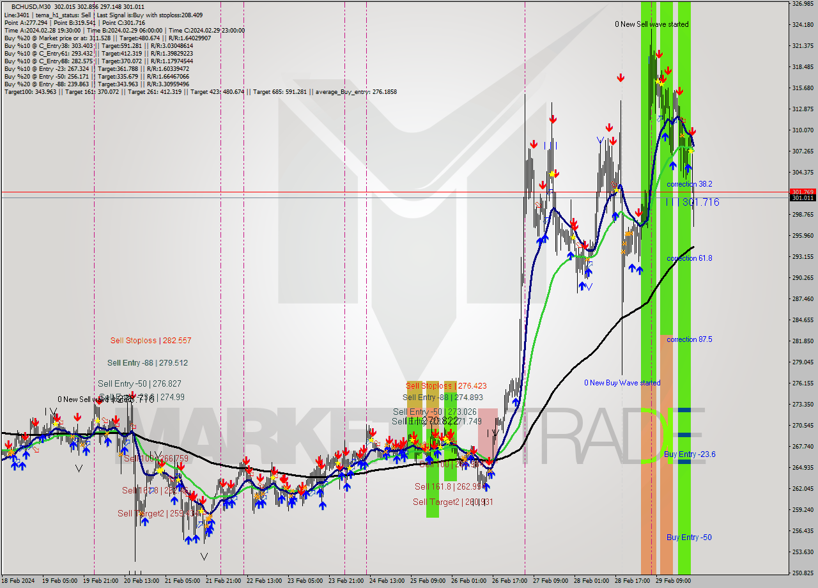818x588 pixels.
Task: Click the 'Buy %10 @ C_Entry38: 303.403' line
Action: 97,45
